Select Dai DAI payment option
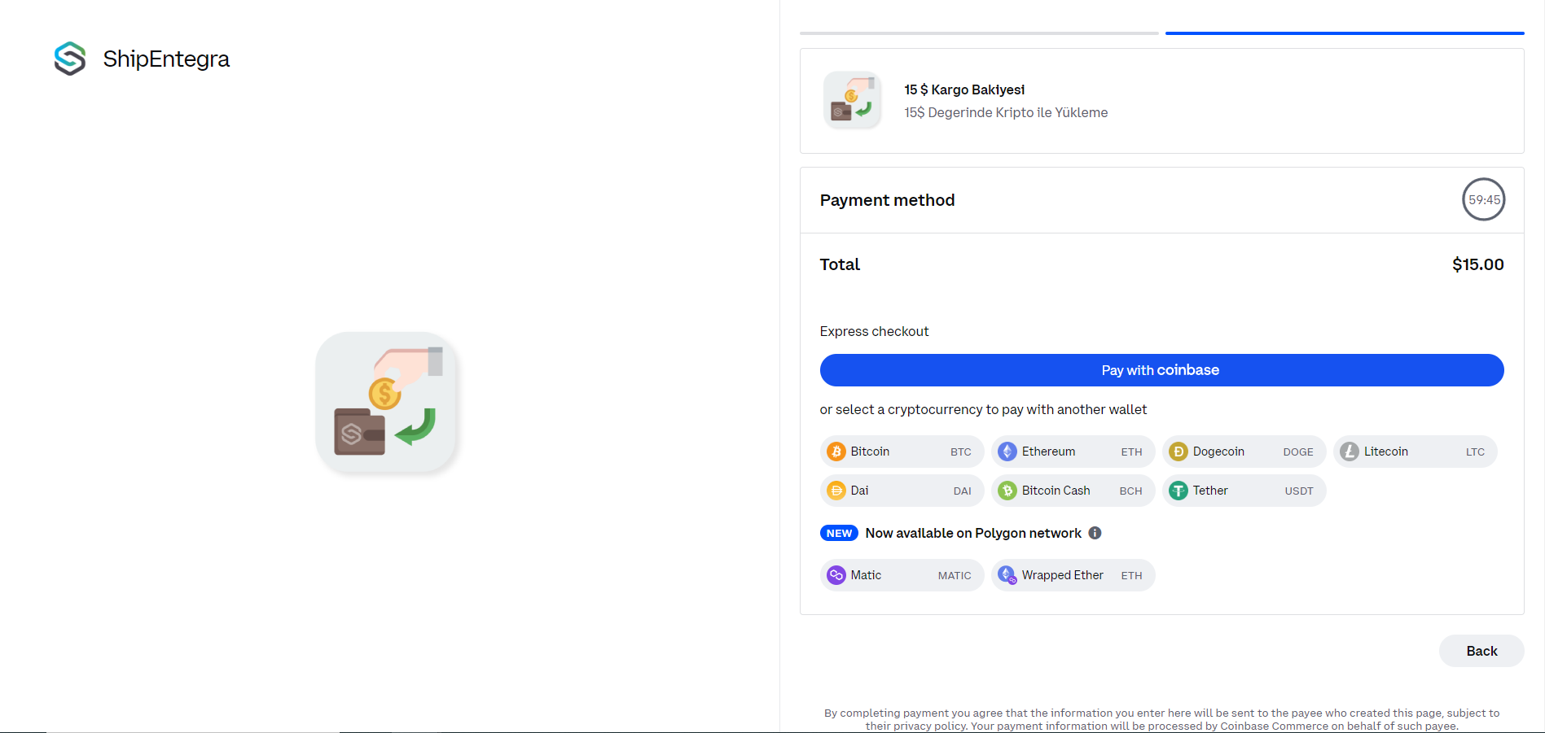The height and width of the screenshot is (733, 1545). [902, 491]
